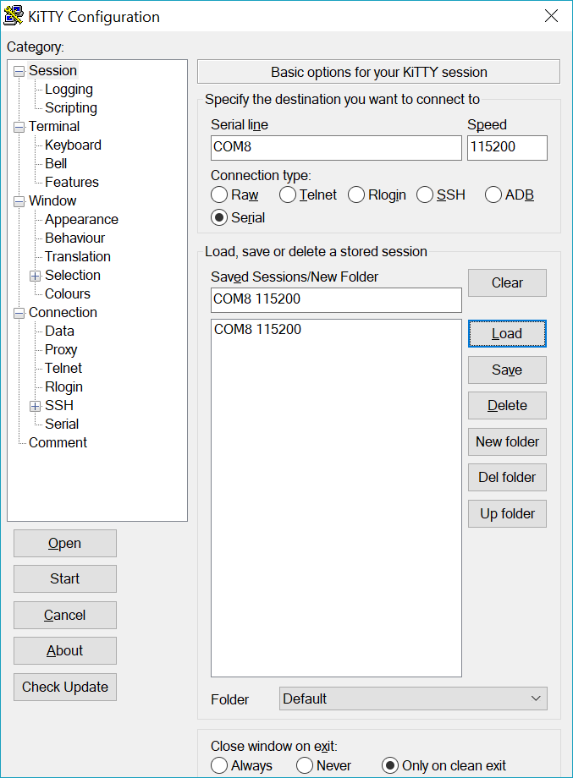Close the KiTTY Configuration window
The image size is (573, 778).
pos(551,16)
